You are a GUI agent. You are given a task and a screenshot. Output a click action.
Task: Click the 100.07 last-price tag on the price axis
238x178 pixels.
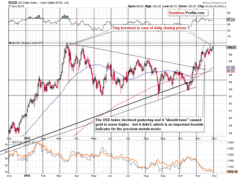(x=231, y=47)
